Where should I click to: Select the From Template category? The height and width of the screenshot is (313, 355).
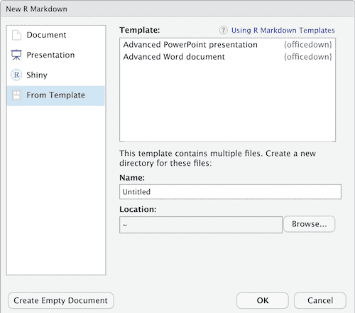pos(55,95)
